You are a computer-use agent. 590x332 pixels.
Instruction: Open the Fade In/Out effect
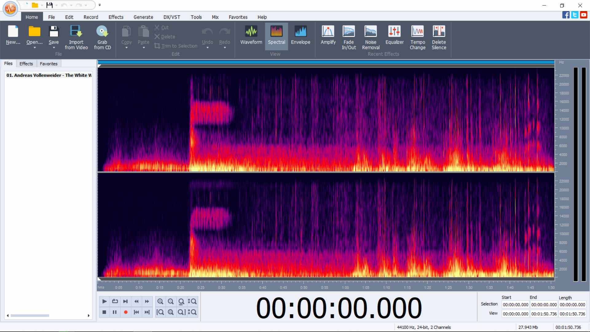349,38
